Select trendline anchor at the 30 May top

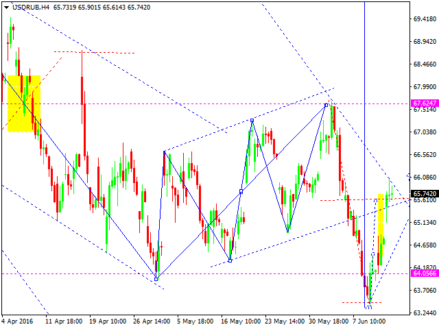pos(327,105)
